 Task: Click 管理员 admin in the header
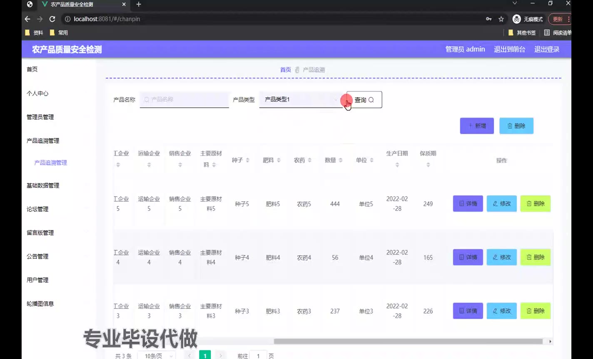465,49
